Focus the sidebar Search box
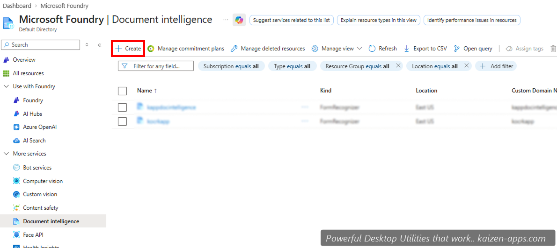 point(41,45)
